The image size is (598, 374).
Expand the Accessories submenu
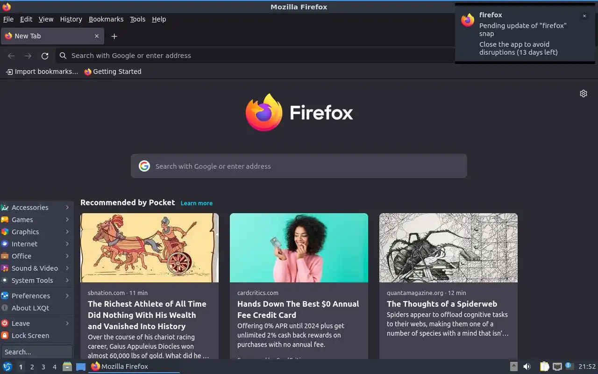[x=36, y=208]
